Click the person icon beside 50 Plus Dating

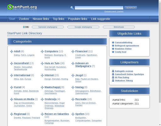(113, 77)
